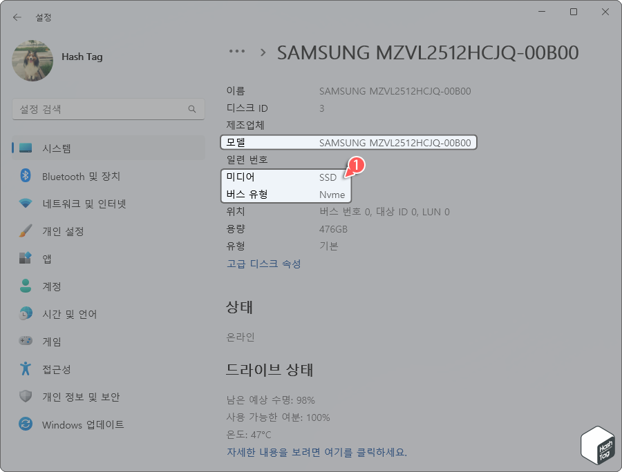The height and width of the screenshot is (472, 622).
Task: Click the Wi-Fi network icon
Action: 26,204
